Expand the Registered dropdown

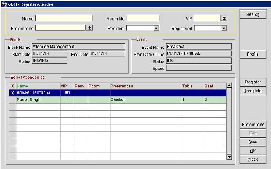coord(224,28)
